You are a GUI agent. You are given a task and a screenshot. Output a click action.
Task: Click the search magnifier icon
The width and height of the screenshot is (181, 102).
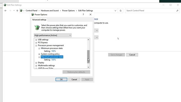[177, 11]
